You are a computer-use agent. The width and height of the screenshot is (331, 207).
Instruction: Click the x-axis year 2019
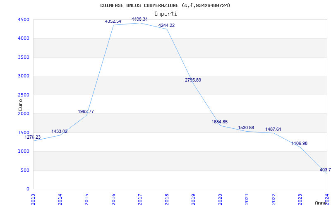click(x=194, y=200)
